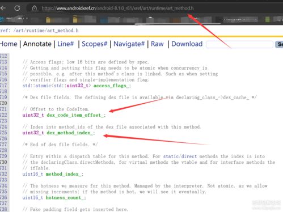Click the 'Fake padding field gets inserted here' comment
The height and width of the screenshot is (212, 283).
coord(75,210)
